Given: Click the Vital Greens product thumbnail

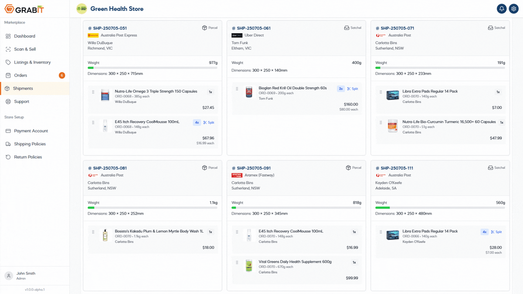Looking at the screenshot, I should pos(249,266).
